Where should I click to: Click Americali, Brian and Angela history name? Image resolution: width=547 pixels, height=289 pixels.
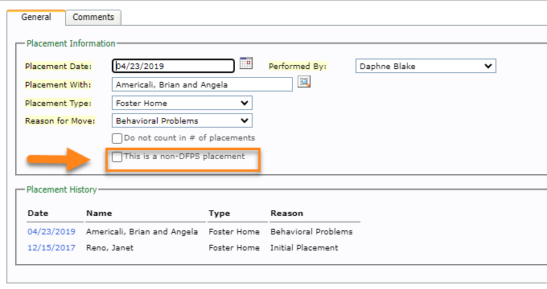(142, 231)
